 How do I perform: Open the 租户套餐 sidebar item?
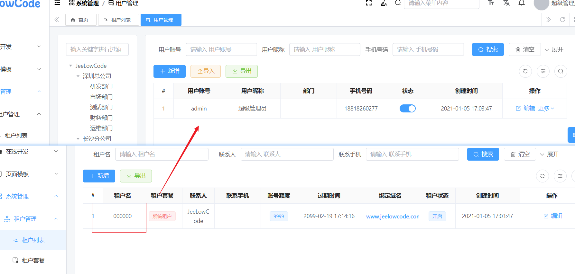pos(33,260)
